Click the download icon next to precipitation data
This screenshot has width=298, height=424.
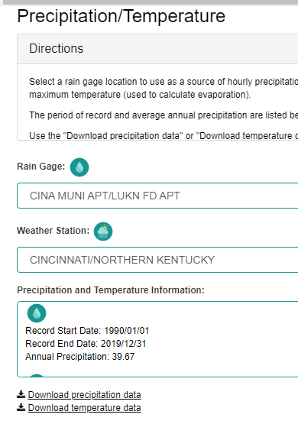[21, 394]
